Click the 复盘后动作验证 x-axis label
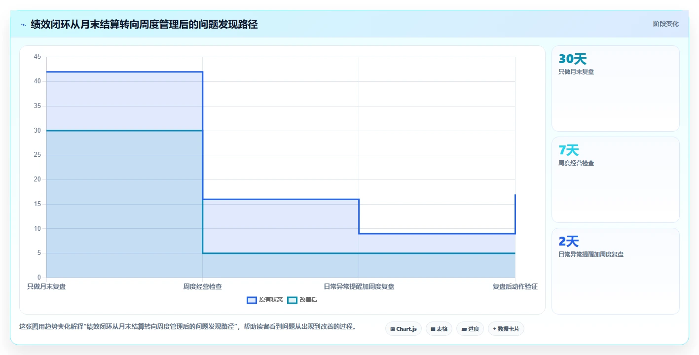Viewport: 699px width, 355px height. point(515,286)
